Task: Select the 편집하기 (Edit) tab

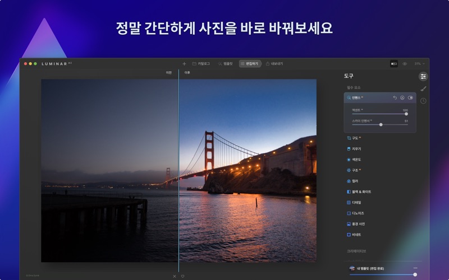Action: 250,64
